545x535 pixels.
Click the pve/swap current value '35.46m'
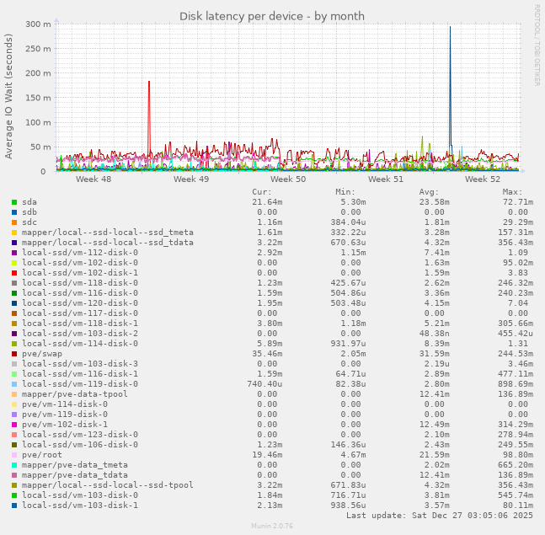point(267,354)
